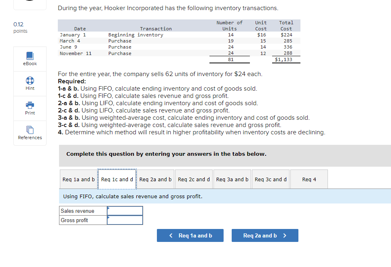Click the Required: heading text
Screen dimensions: 391x267
72,81
